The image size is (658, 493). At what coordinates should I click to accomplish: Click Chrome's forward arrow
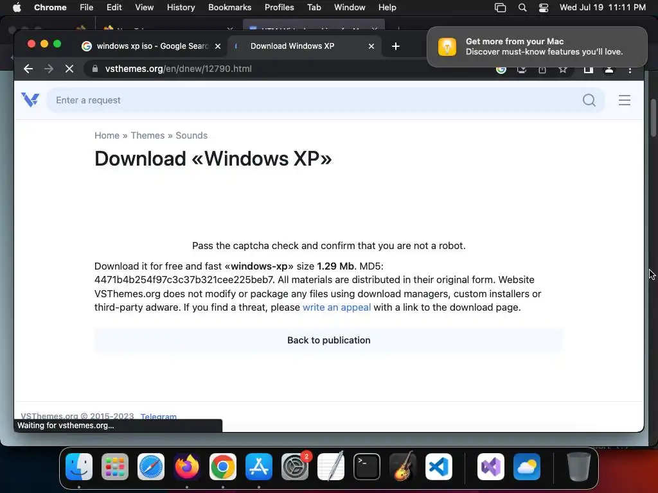pos(49,69)
